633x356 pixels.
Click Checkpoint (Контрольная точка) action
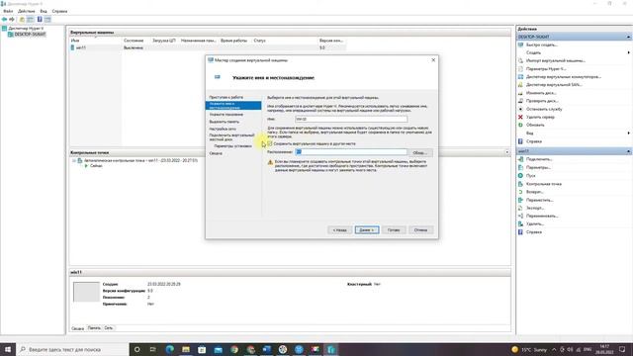tap(543, 184)
